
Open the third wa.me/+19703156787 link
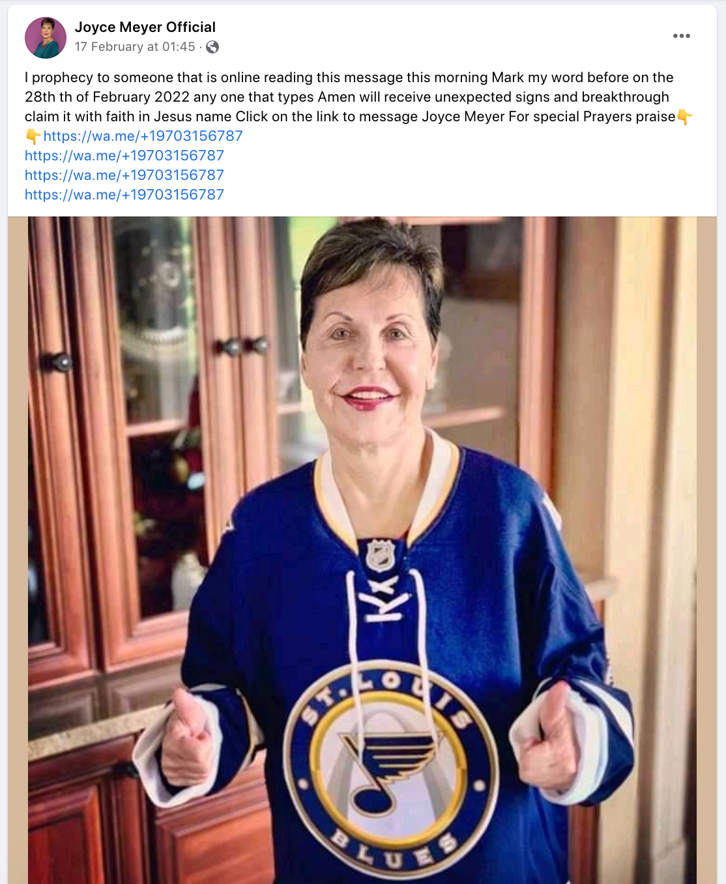(124, 175)
